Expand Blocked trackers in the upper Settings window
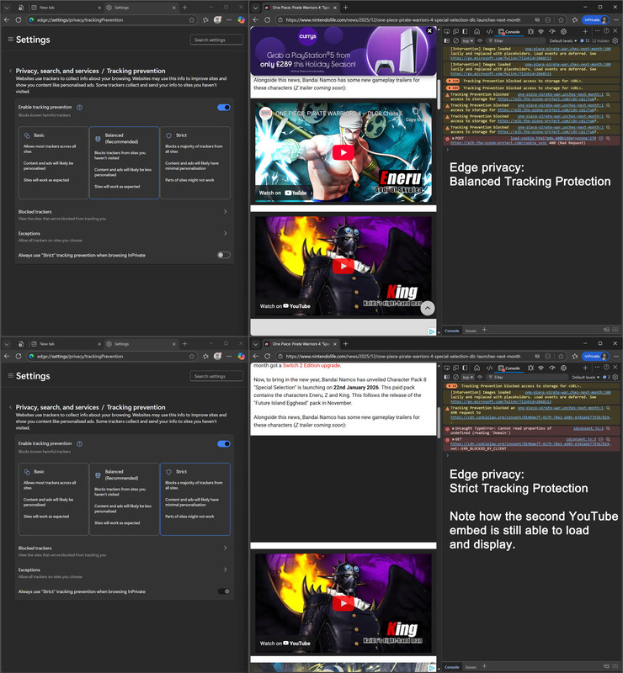 (124, 215)
